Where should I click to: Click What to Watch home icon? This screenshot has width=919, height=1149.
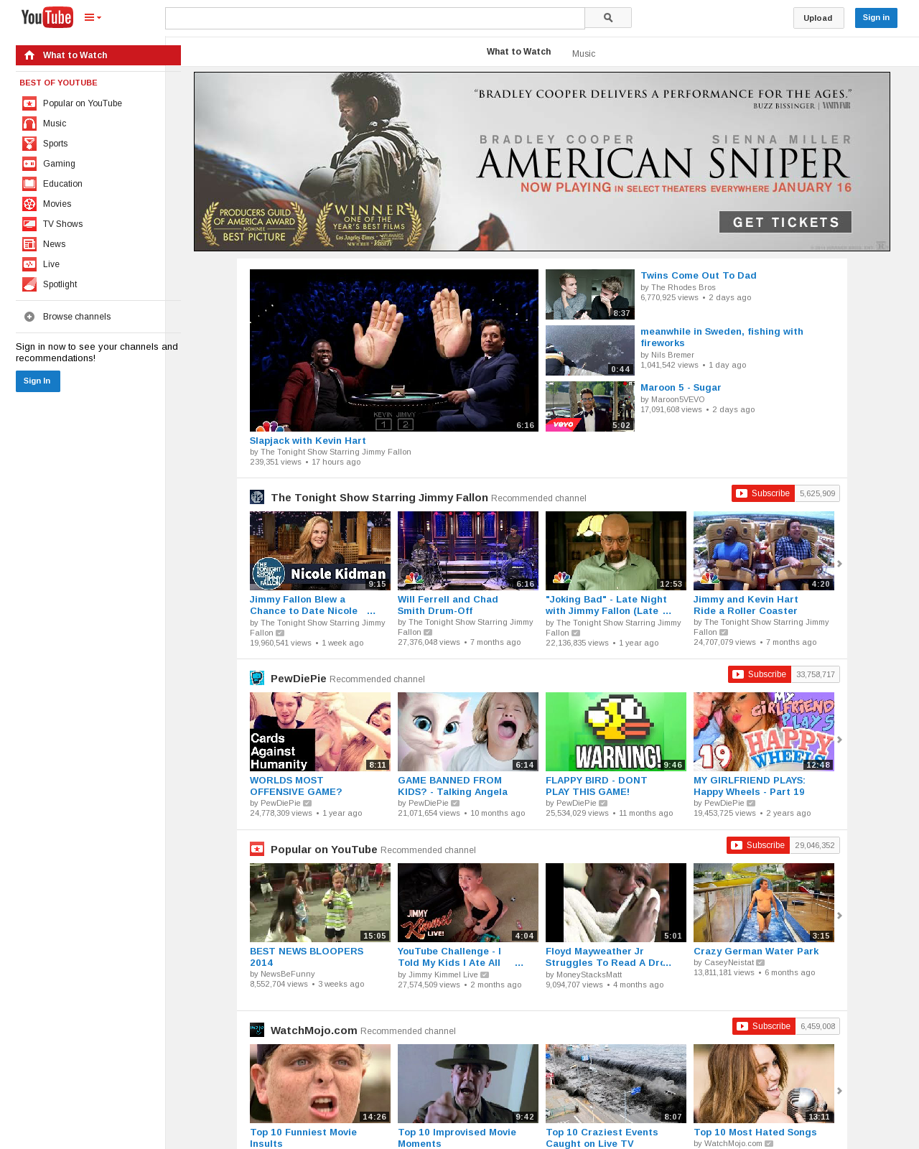pyautogui.click(x=29, y=55)
